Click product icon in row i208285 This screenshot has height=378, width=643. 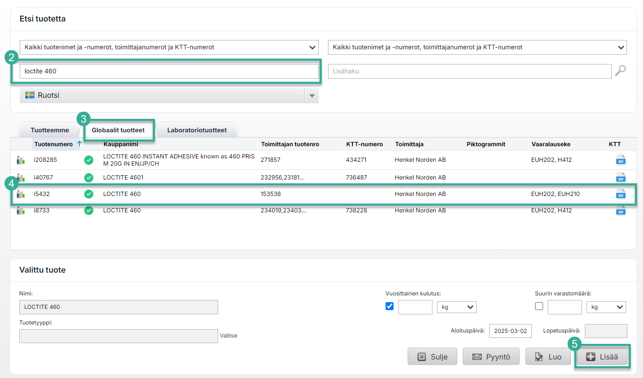(21, 160)
